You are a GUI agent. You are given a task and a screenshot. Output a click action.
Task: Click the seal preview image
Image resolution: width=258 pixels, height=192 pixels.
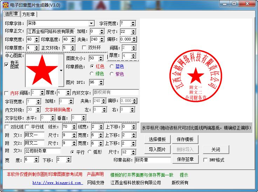tap(196, 76)
